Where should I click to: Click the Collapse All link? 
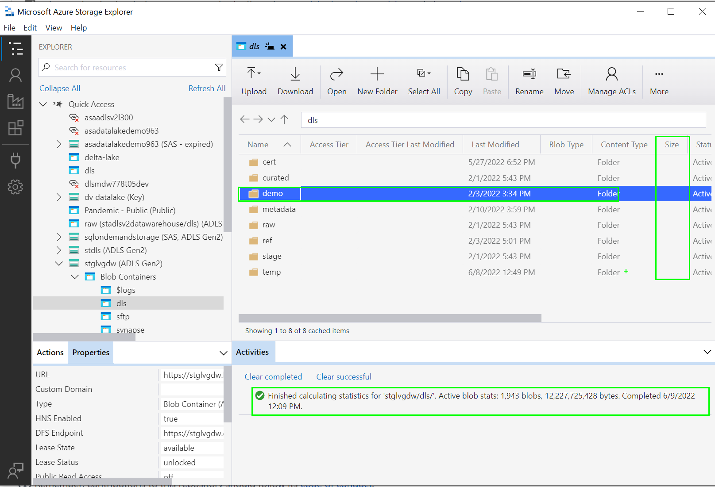click(60, 88)
